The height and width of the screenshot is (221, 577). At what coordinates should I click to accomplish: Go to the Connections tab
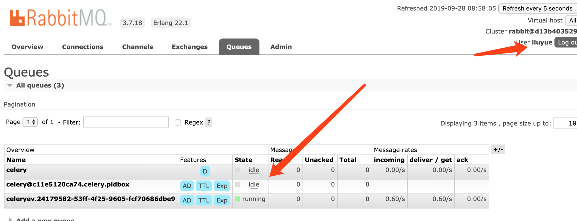[83, 47]
